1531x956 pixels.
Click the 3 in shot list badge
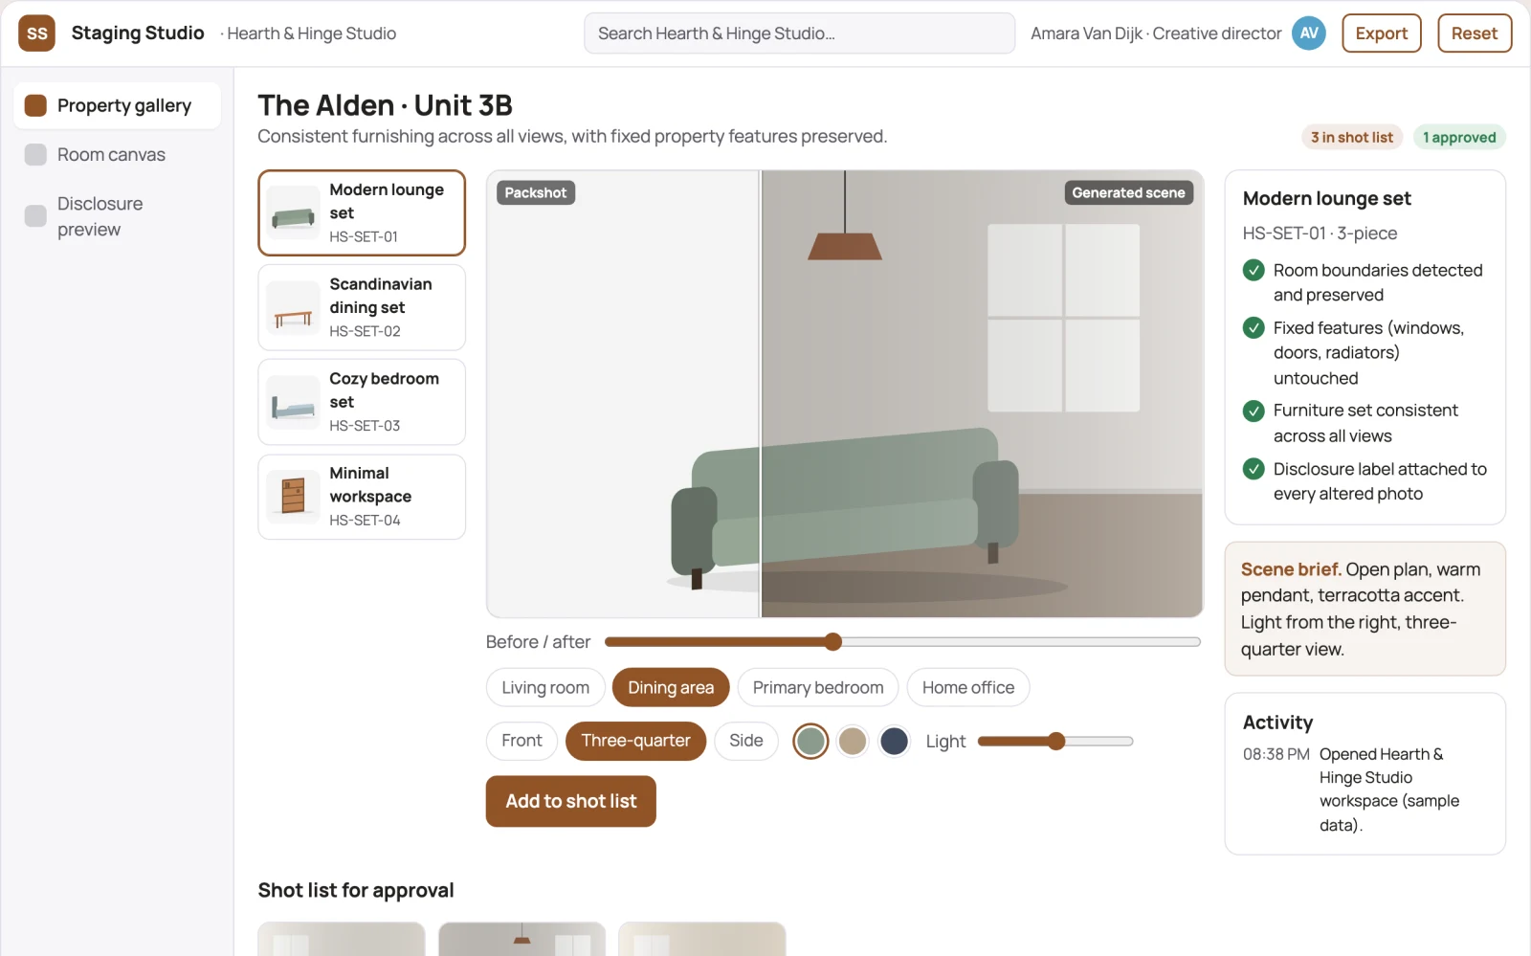coord(1351,138)
